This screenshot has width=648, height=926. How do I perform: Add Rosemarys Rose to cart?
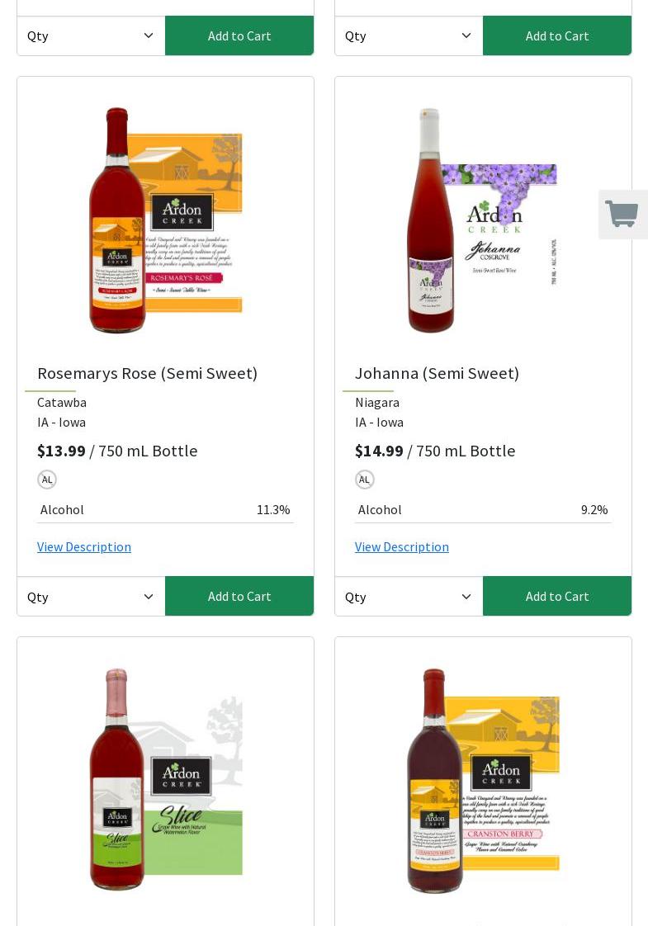point(239,596)
